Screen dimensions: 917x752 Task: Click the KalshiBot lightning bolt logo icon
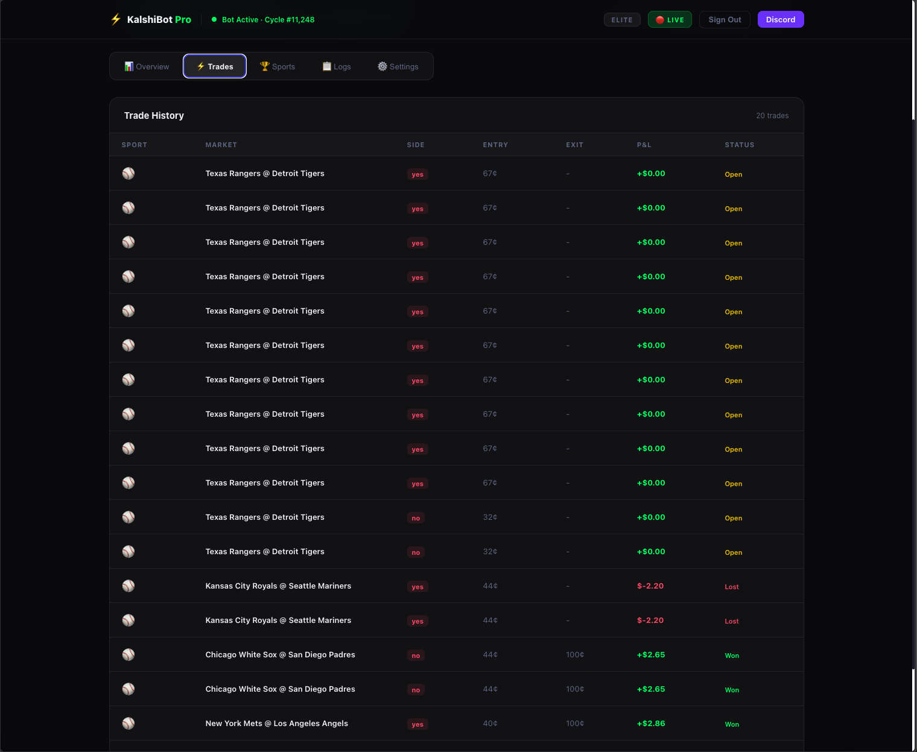click(x=116, y=19)
